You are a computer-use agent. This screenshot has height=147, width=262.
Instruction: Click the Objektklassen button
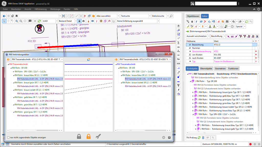point(193,16)
